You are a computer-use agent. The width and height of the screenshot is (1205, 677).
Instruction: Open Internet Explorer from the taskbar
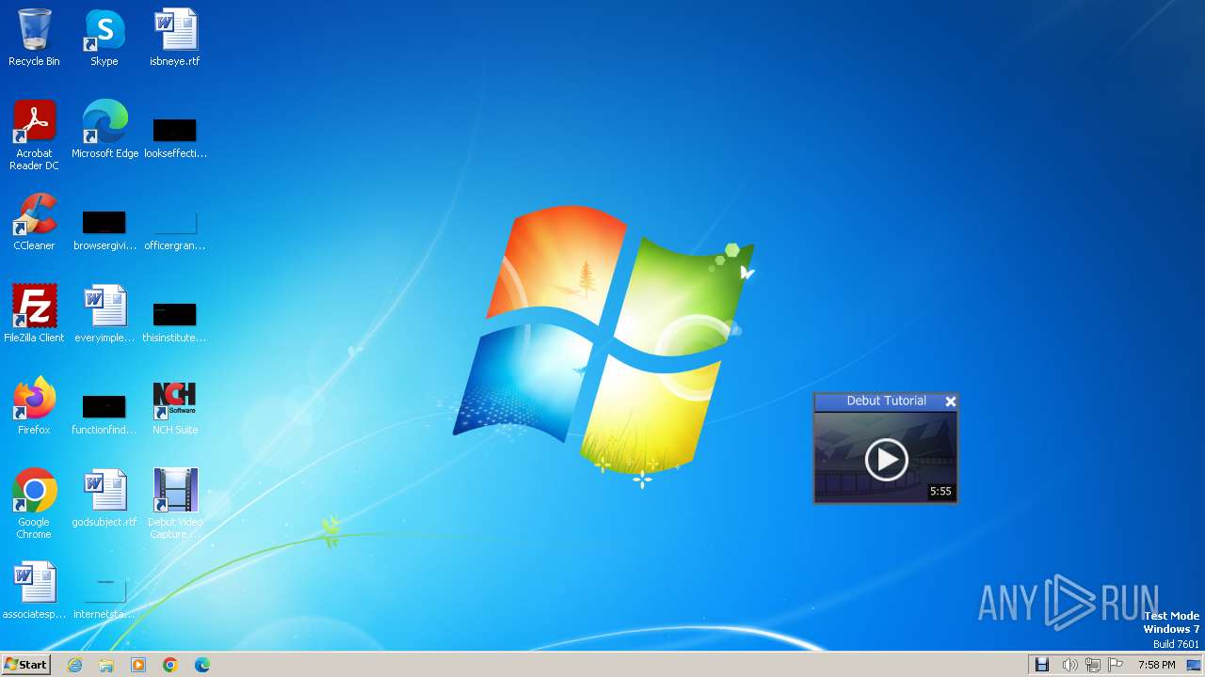click(75, 665)
